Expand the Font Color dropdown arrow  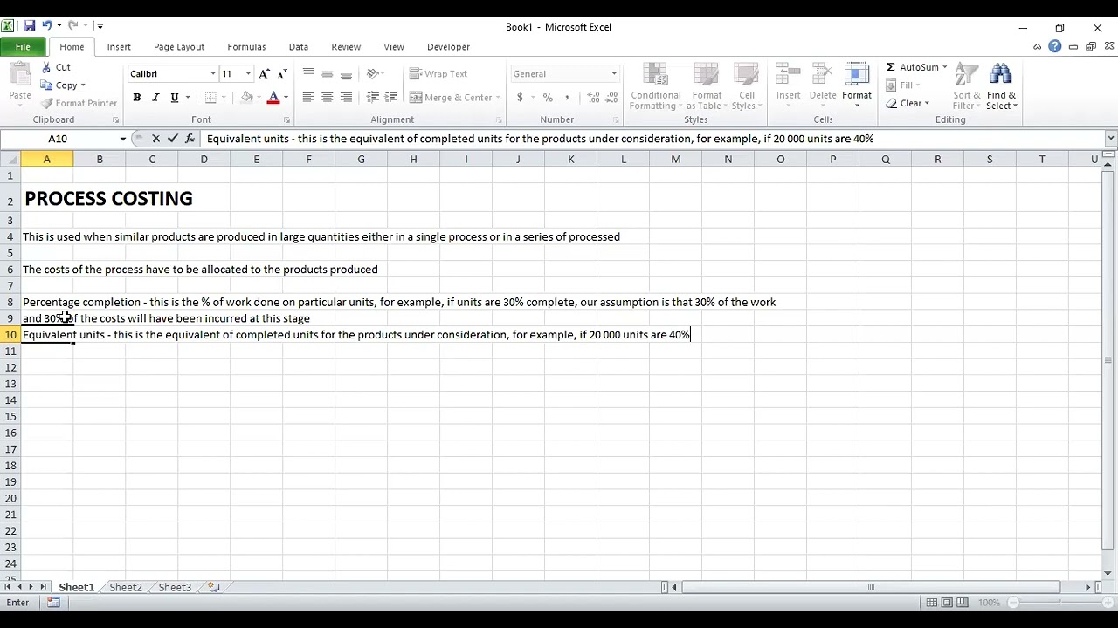tap(286, 98)
